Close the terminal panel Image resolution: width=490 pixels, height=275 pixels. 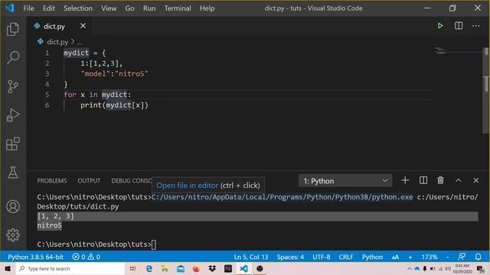click(x=476, y=180)
